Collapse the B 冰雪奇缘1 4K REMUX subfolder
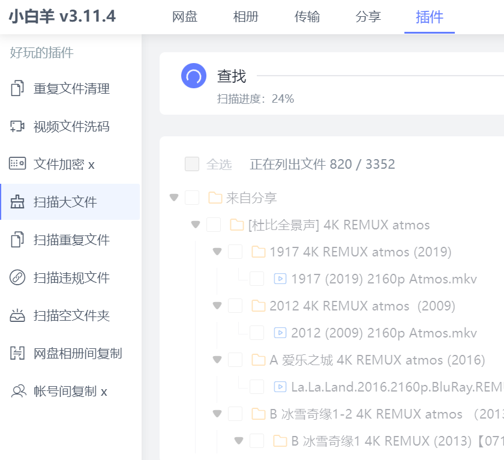Screen dimensions: 504x460 click(239, 440)
